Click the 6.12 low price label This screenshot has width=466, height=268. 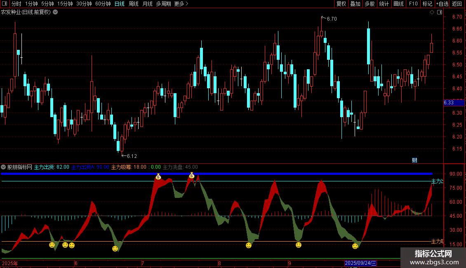pyautogui.click(x=132, y=156)
